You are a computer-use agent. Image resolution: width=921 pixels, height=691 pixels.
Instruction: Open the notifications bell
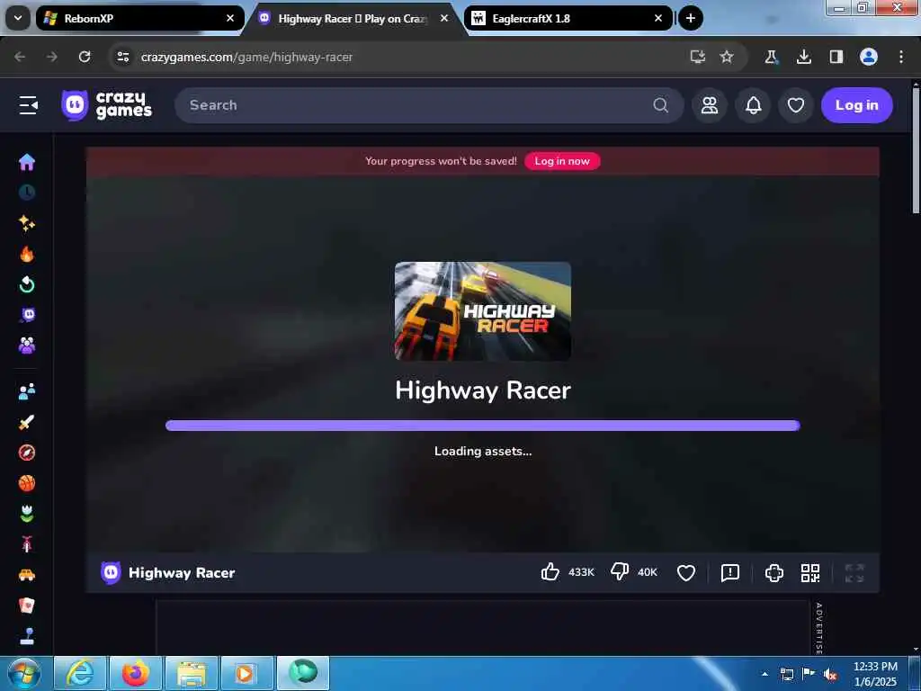pyautogui.click(x=753, y=105)
